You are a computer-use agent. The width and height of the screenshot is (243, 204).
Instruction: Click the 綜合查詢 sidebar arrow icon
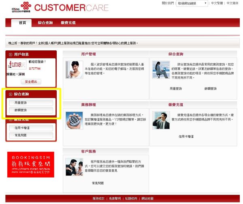pyautogui.click(x=11, y=94)
